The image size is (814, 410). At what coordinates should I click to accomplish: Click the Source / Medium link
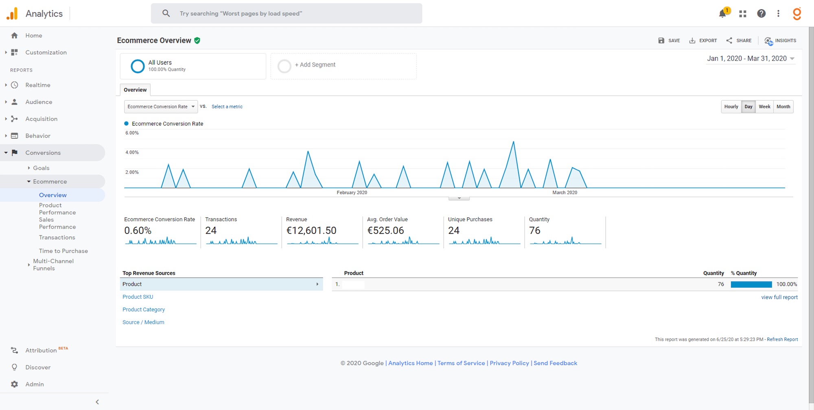click(143, 322)
